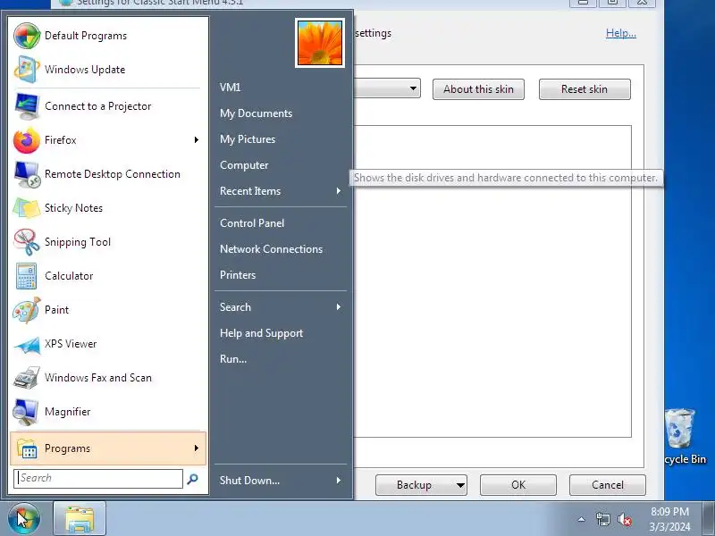Expand the Recent Items submenu arrow
The height and width of the screenshot is (536, 715).
(x=339, y=191)
